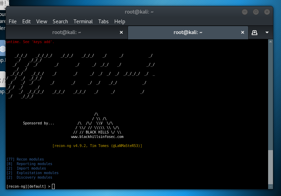The image size is (281, 196).
Task: Click the globe desktop icon at left edge
Action: [2, 49]
